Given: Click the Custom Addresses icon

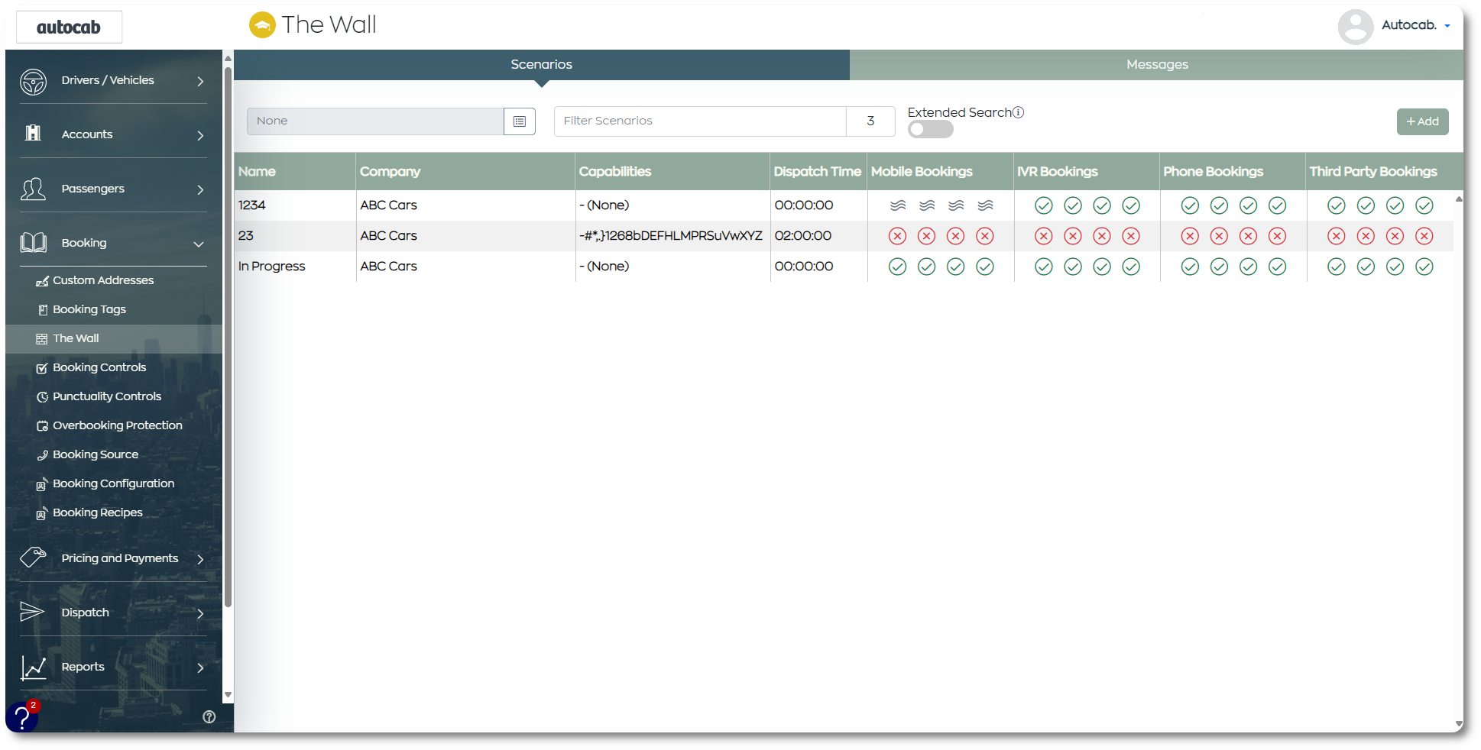Looking at the screenshot, I should click(x=42, y=281).
